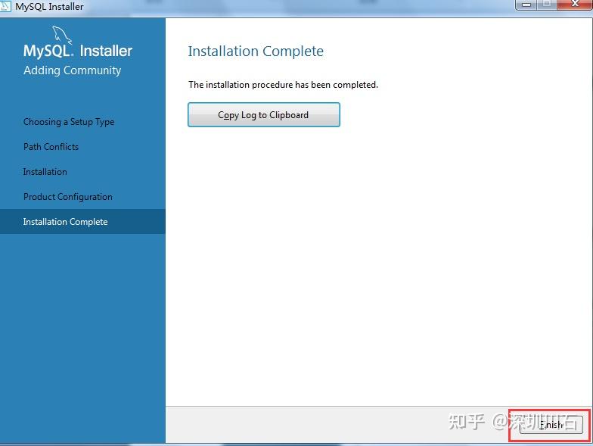
Task: Copy Log to Clipboard
Action: tap(263, 115)
